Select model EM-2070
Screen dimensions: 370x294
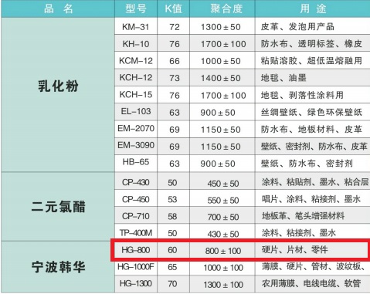(x=136, y=128)
